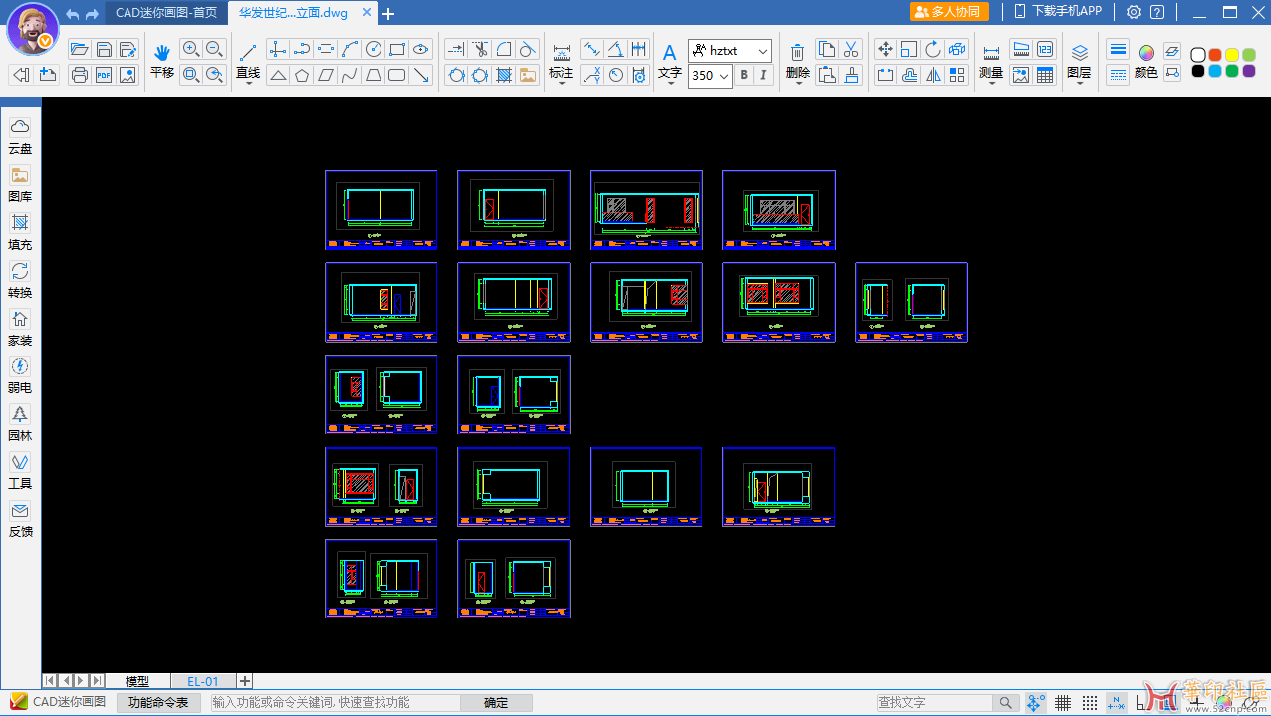1271x716 pixels.
Task: Switch to the CAD迷你画图-首页 tab
Action: click(x=166, y=13)
